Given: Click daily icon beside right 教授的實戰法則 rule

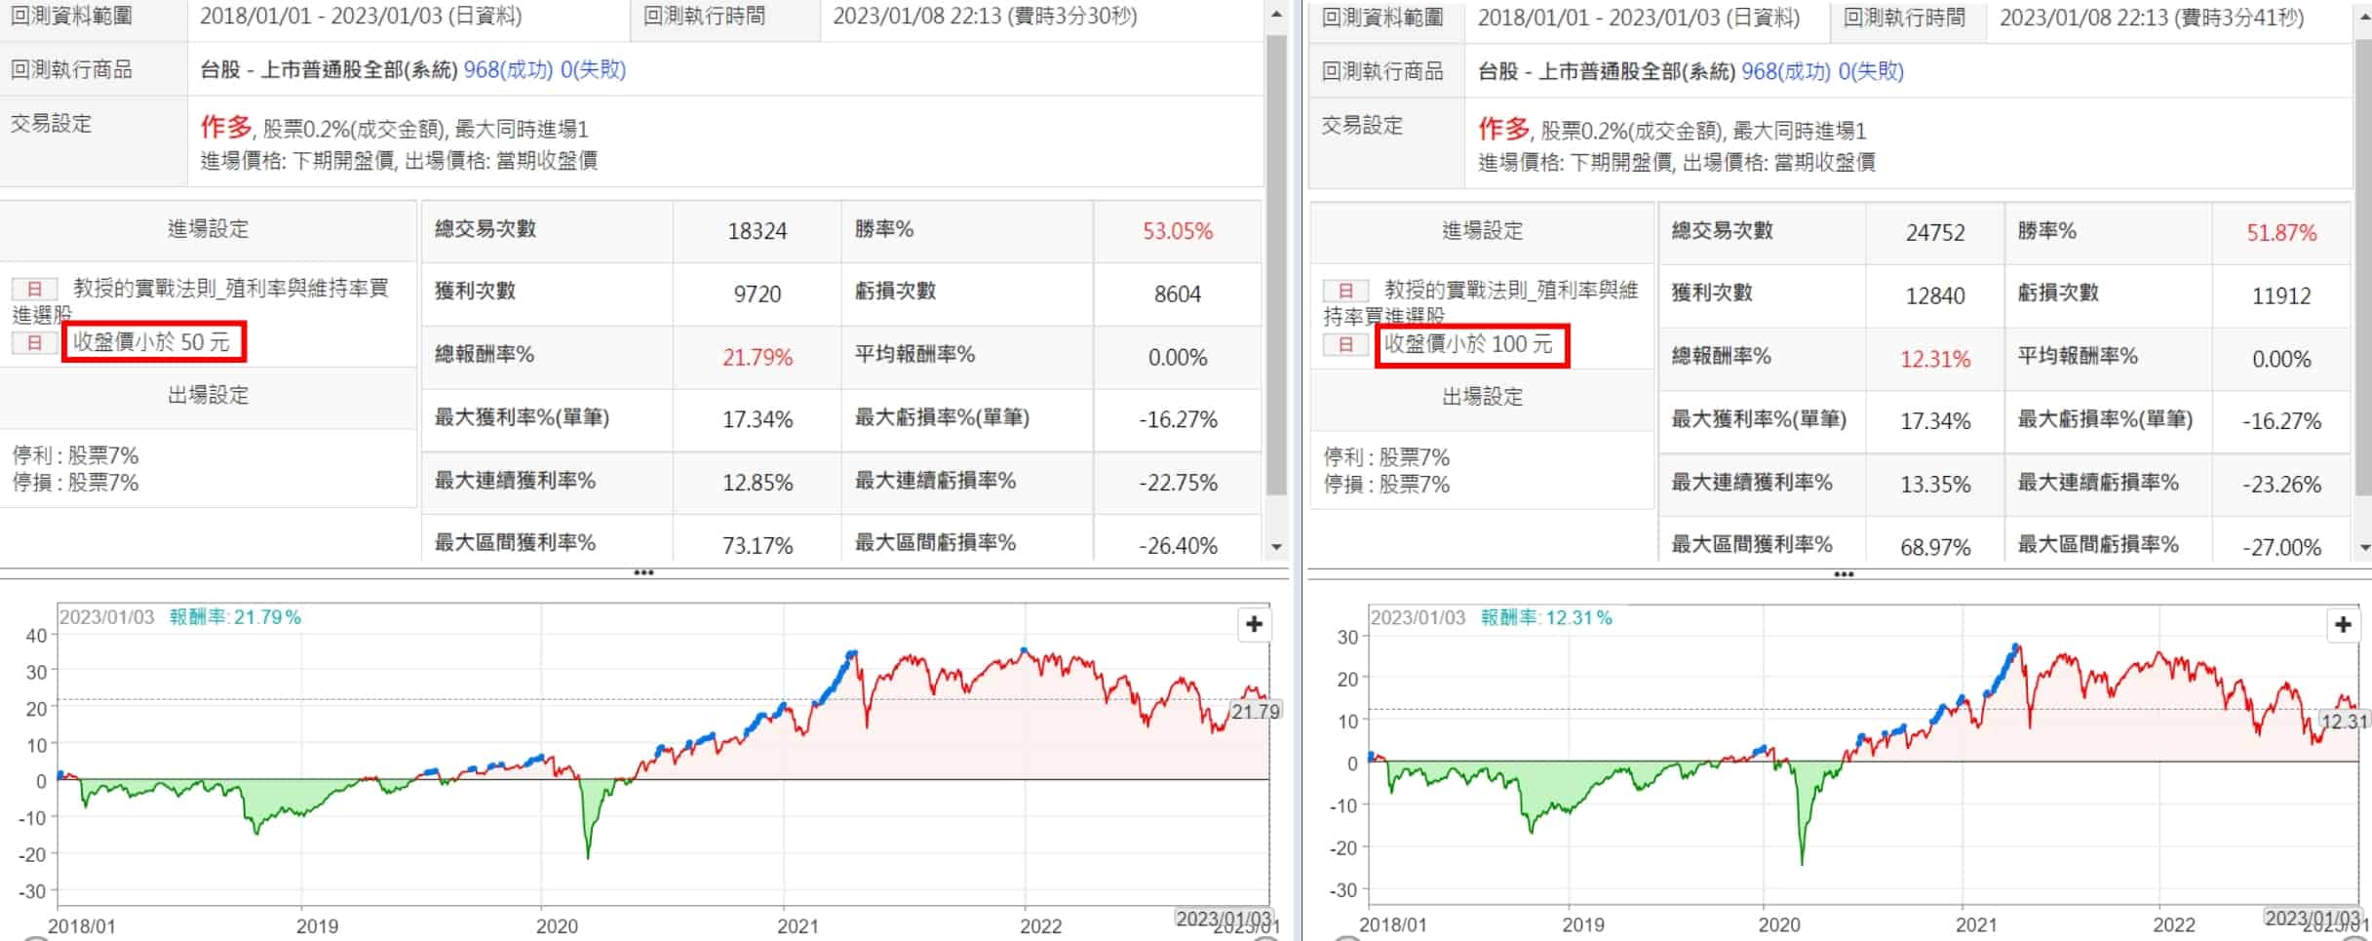Looking at the screenshot, I should [x=1345, y=291].
